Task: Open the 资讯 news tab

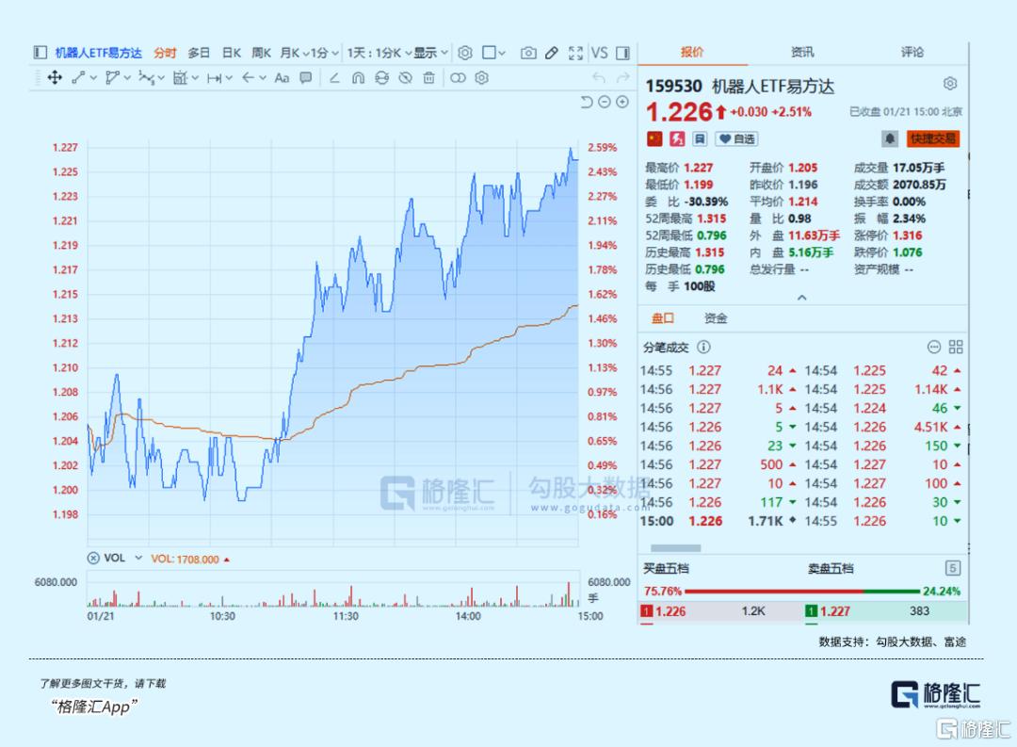Action: click(x=802, y=53)
